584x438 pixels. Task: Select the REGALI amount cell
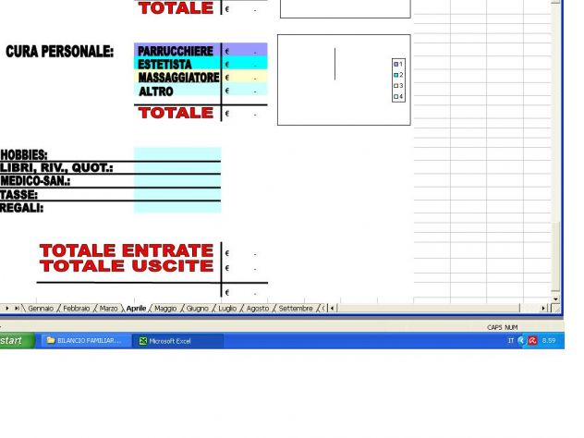[x=177, y=208]
